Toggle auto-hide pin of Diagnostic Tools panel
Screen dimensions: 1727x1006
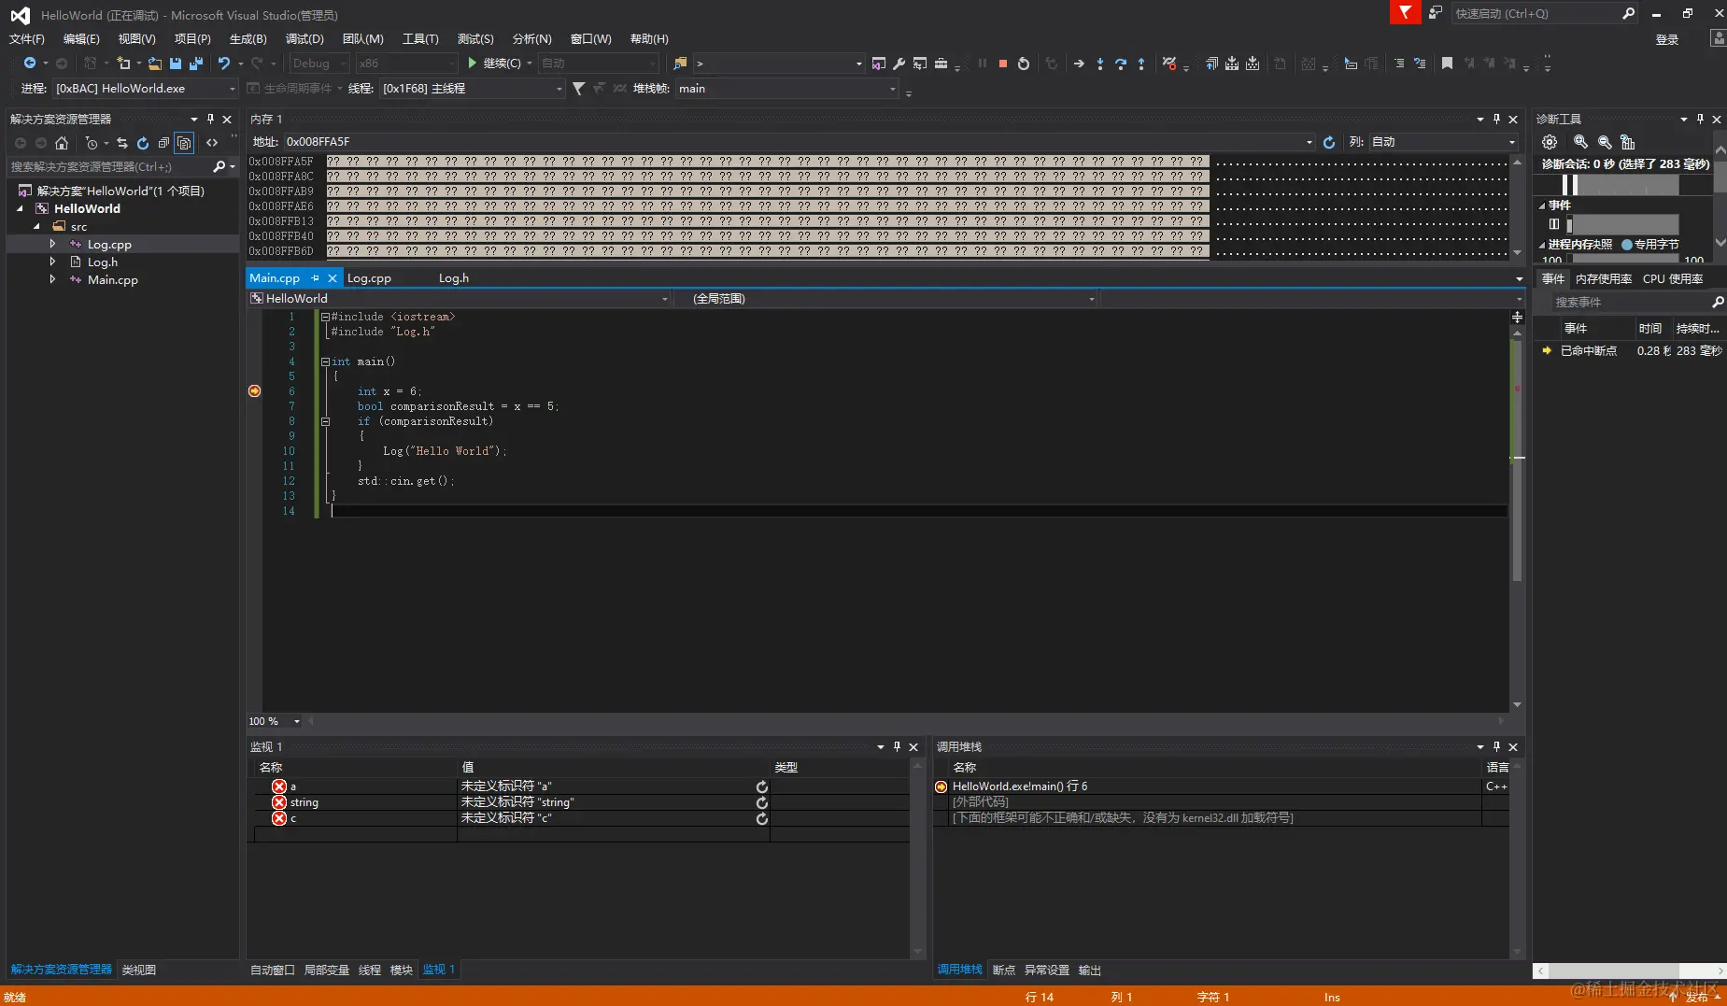click(1700, 119)
